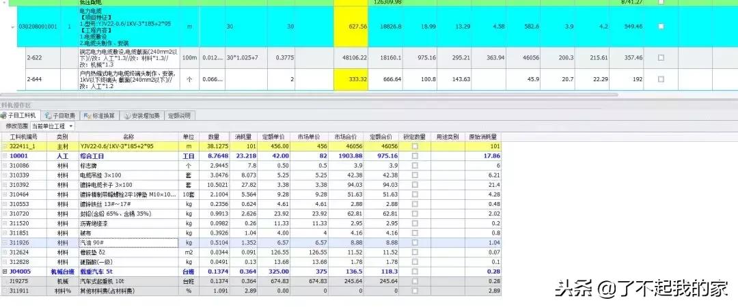Image resolution: width=738 pixels, height=307 pixels.
Task: Open the 修改范围 当前单位工程 dropdown
Action: click(52, 126)
